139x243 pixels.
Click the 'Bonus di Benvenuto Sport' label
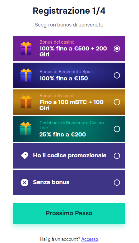(67, 72)
